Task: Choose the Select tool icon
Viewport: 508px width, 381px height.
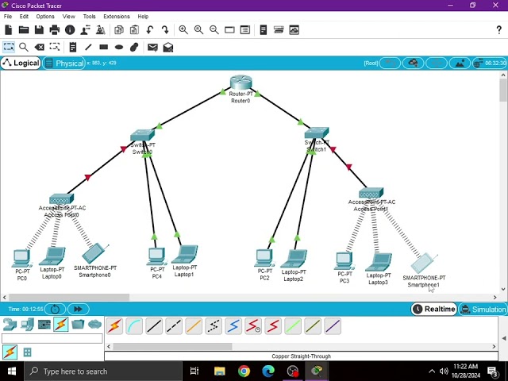Action: pos(9,48)
